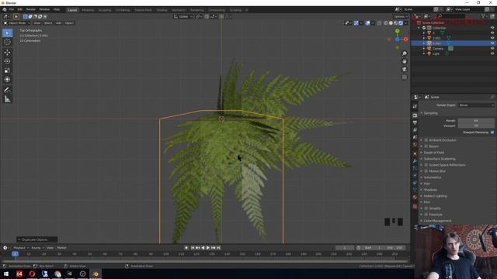The width and height of the screenshot is (497, 279).
Task: Click the Render samples value field
Action: tap(476, 121)
